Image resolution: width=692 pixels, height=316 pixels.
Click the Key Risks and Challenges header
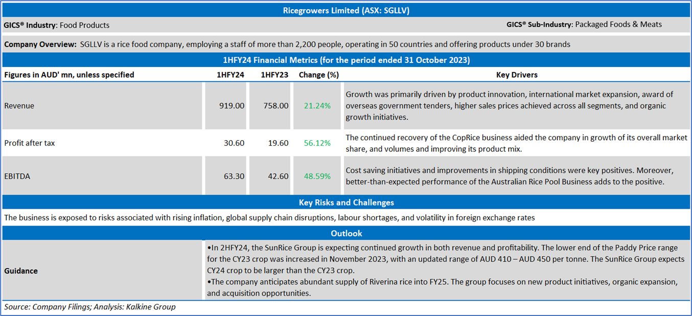[x=346, y=202]
